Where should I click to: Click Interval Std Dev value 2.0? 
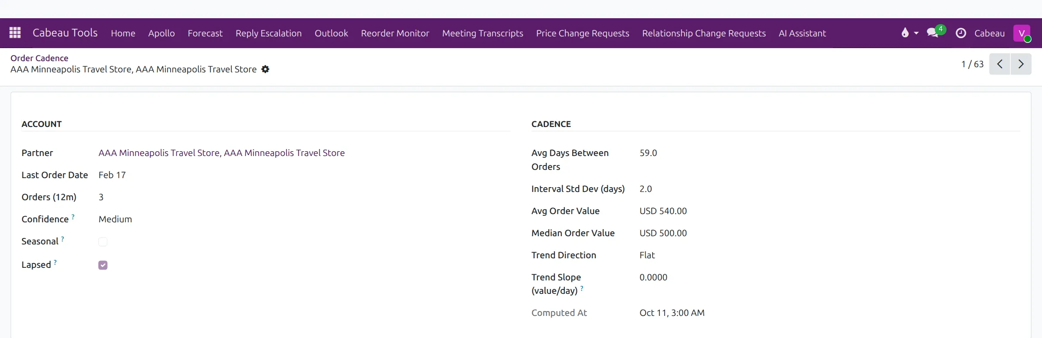pos(646,189)
